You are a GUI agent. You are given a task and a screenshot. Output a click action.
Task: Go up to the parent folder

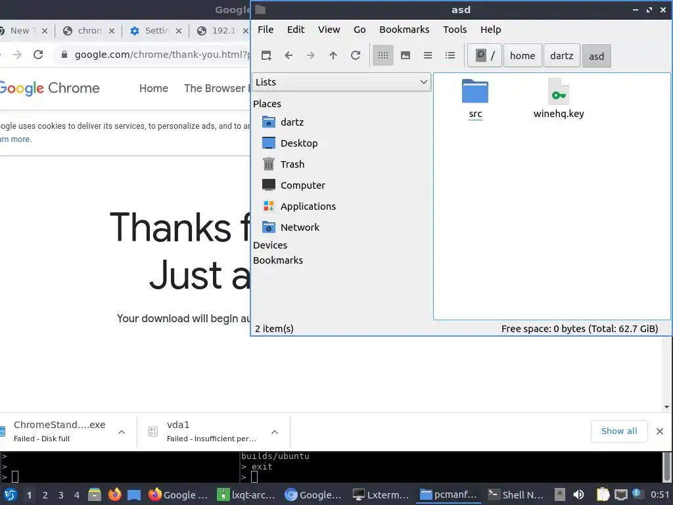coord(333,55)
